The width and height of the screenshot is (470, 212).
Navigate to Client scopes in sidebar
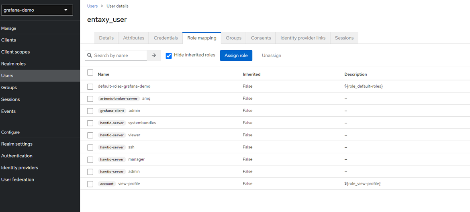coord(15,52)
